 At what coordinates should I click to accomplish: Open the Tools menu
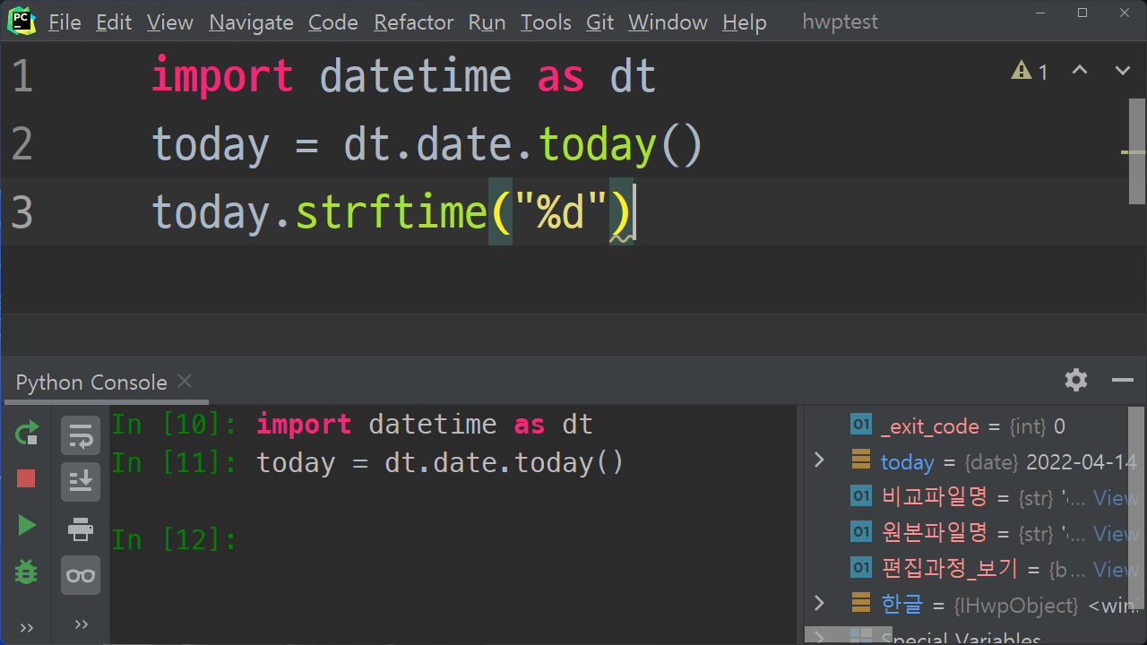click(546, 22)
